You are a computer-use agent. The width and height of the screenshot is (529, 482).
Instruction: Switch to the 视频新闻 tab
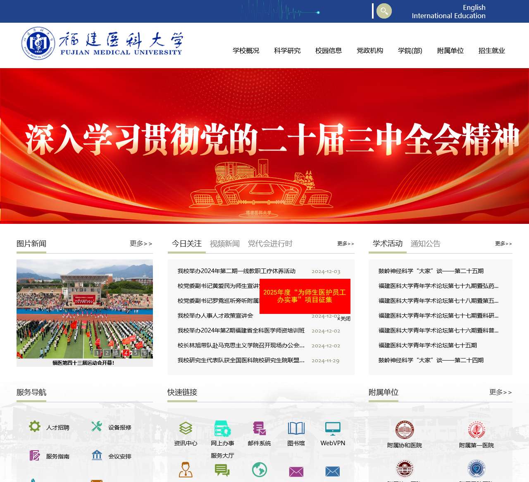tap(225, 244)
